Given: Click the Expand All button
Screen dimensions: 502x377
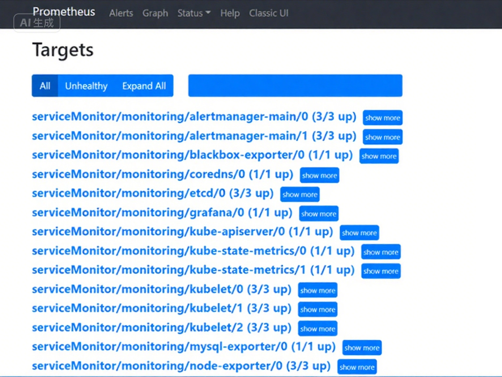Looking at the screenshot, I should point(144,86).
